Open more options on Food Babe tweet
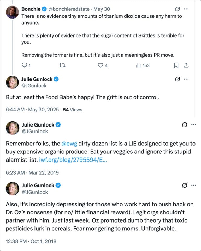Viewport: 201px width, 251px height. pyautogui.click(x=186, y=79)
